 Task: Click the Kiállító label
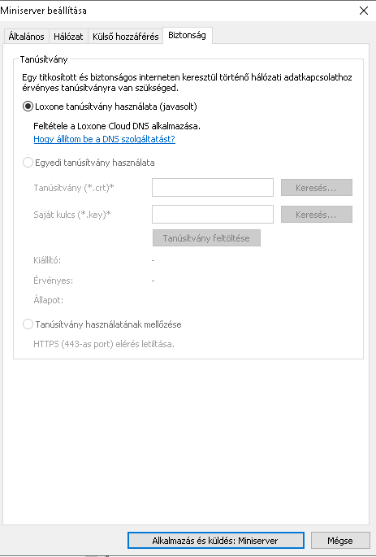click(x=47, y=260)
